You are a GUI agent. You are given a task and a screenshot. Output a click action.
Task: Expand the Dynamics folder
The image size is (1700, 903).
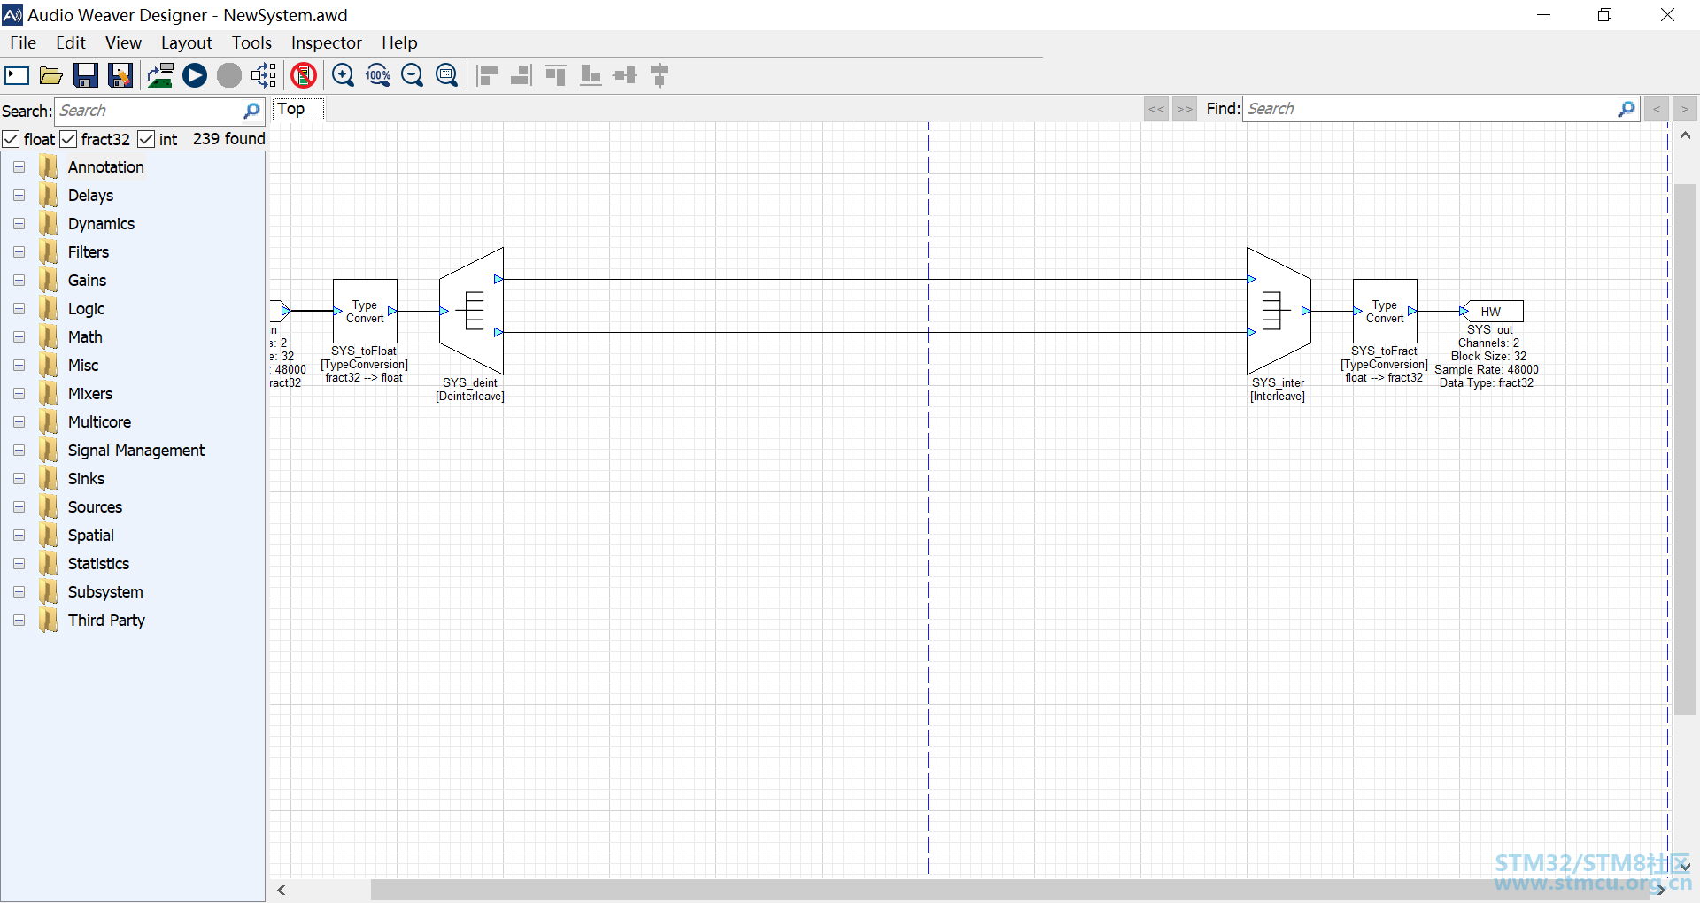tap(19, 224)
